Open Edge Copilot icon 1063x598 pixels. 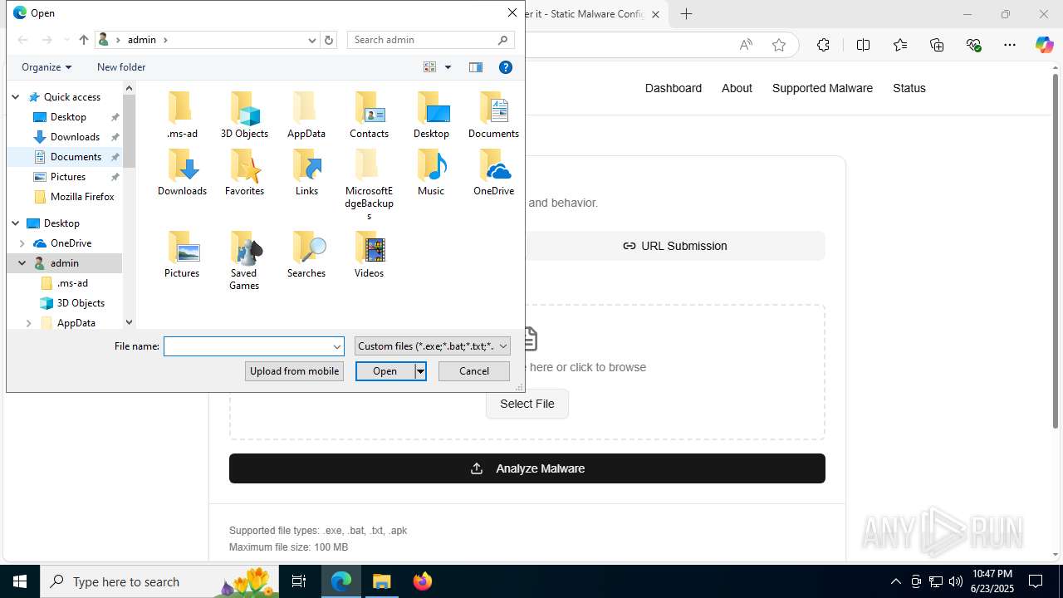(1044, 45)
